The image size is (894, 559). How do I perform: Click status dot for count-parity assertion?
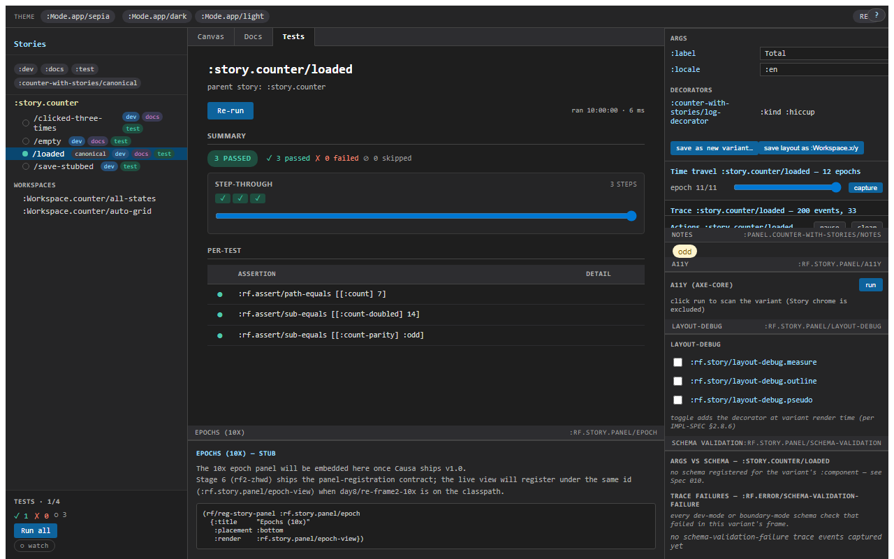pos(220,335)
